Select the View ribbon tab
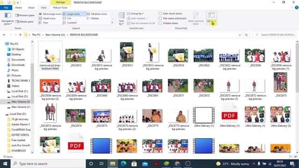 point(43,7)
